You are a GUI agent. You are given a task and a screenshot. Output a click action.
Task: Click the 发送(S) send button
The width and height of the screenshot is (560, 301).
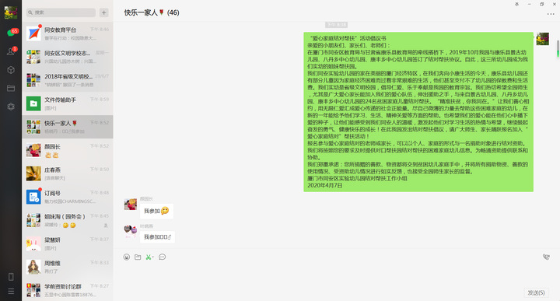click(x=536, y=292)
